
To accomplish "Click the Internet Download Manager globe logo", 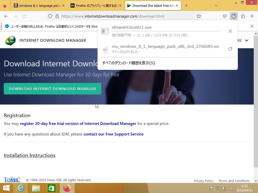I will 10,40.
